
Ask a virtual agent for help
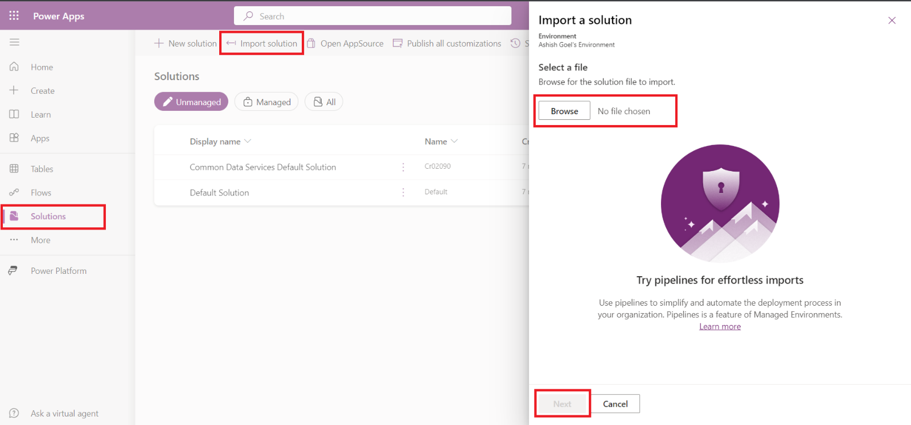64,414
